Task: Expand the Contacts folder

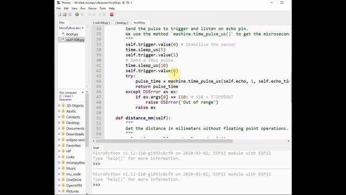Action: click(x=59, y=117)
